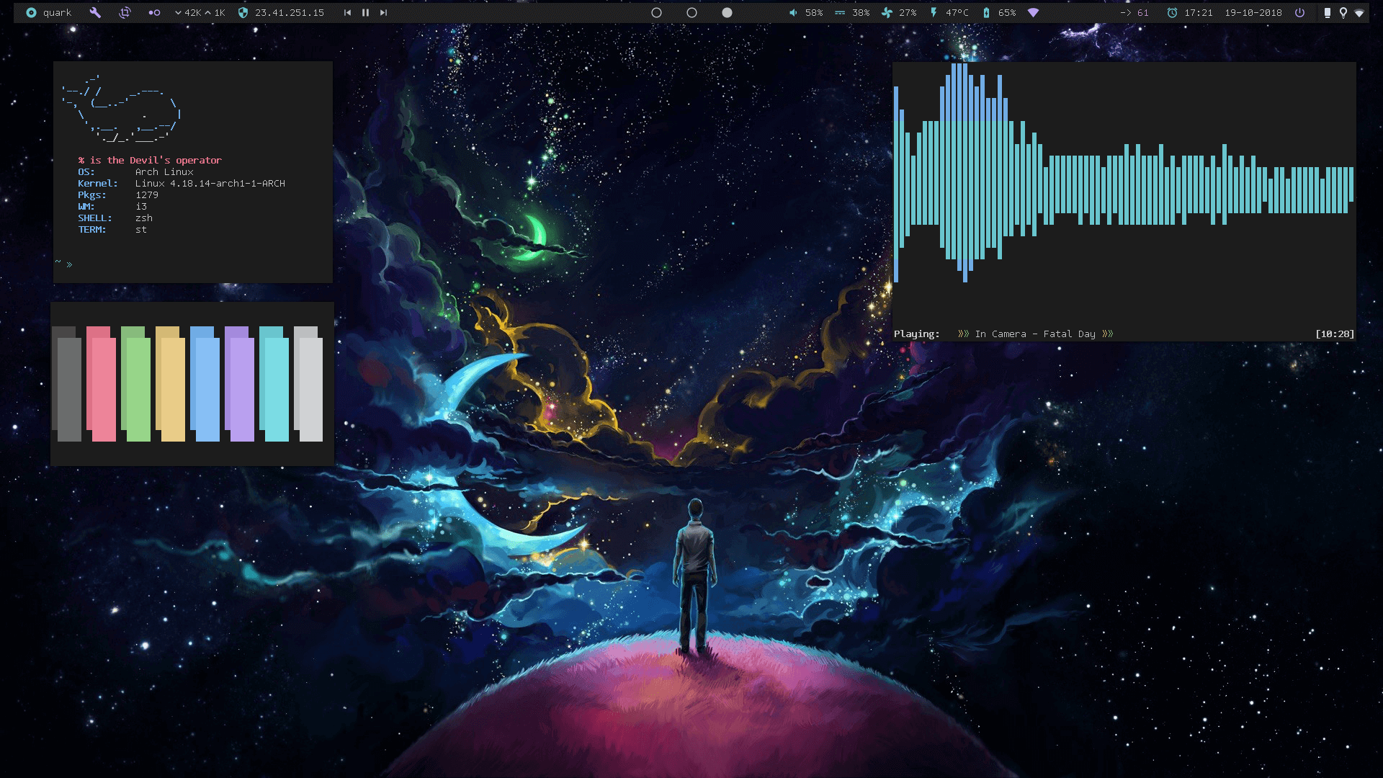Click the Kernel version line in terminal
This screenshot has width=1383, height=778.
click(x=182, y=184)
